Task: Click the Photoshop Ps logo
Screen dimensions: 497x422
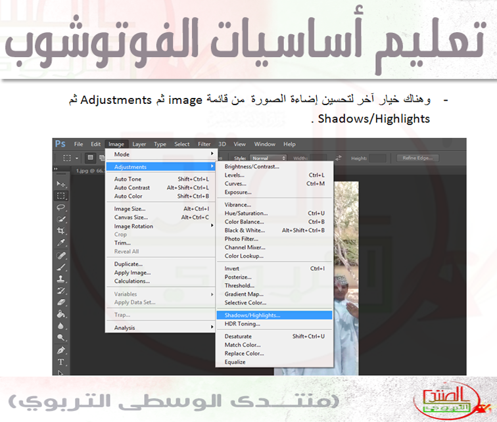Action: pyautogui.click(x=60, y=144)
